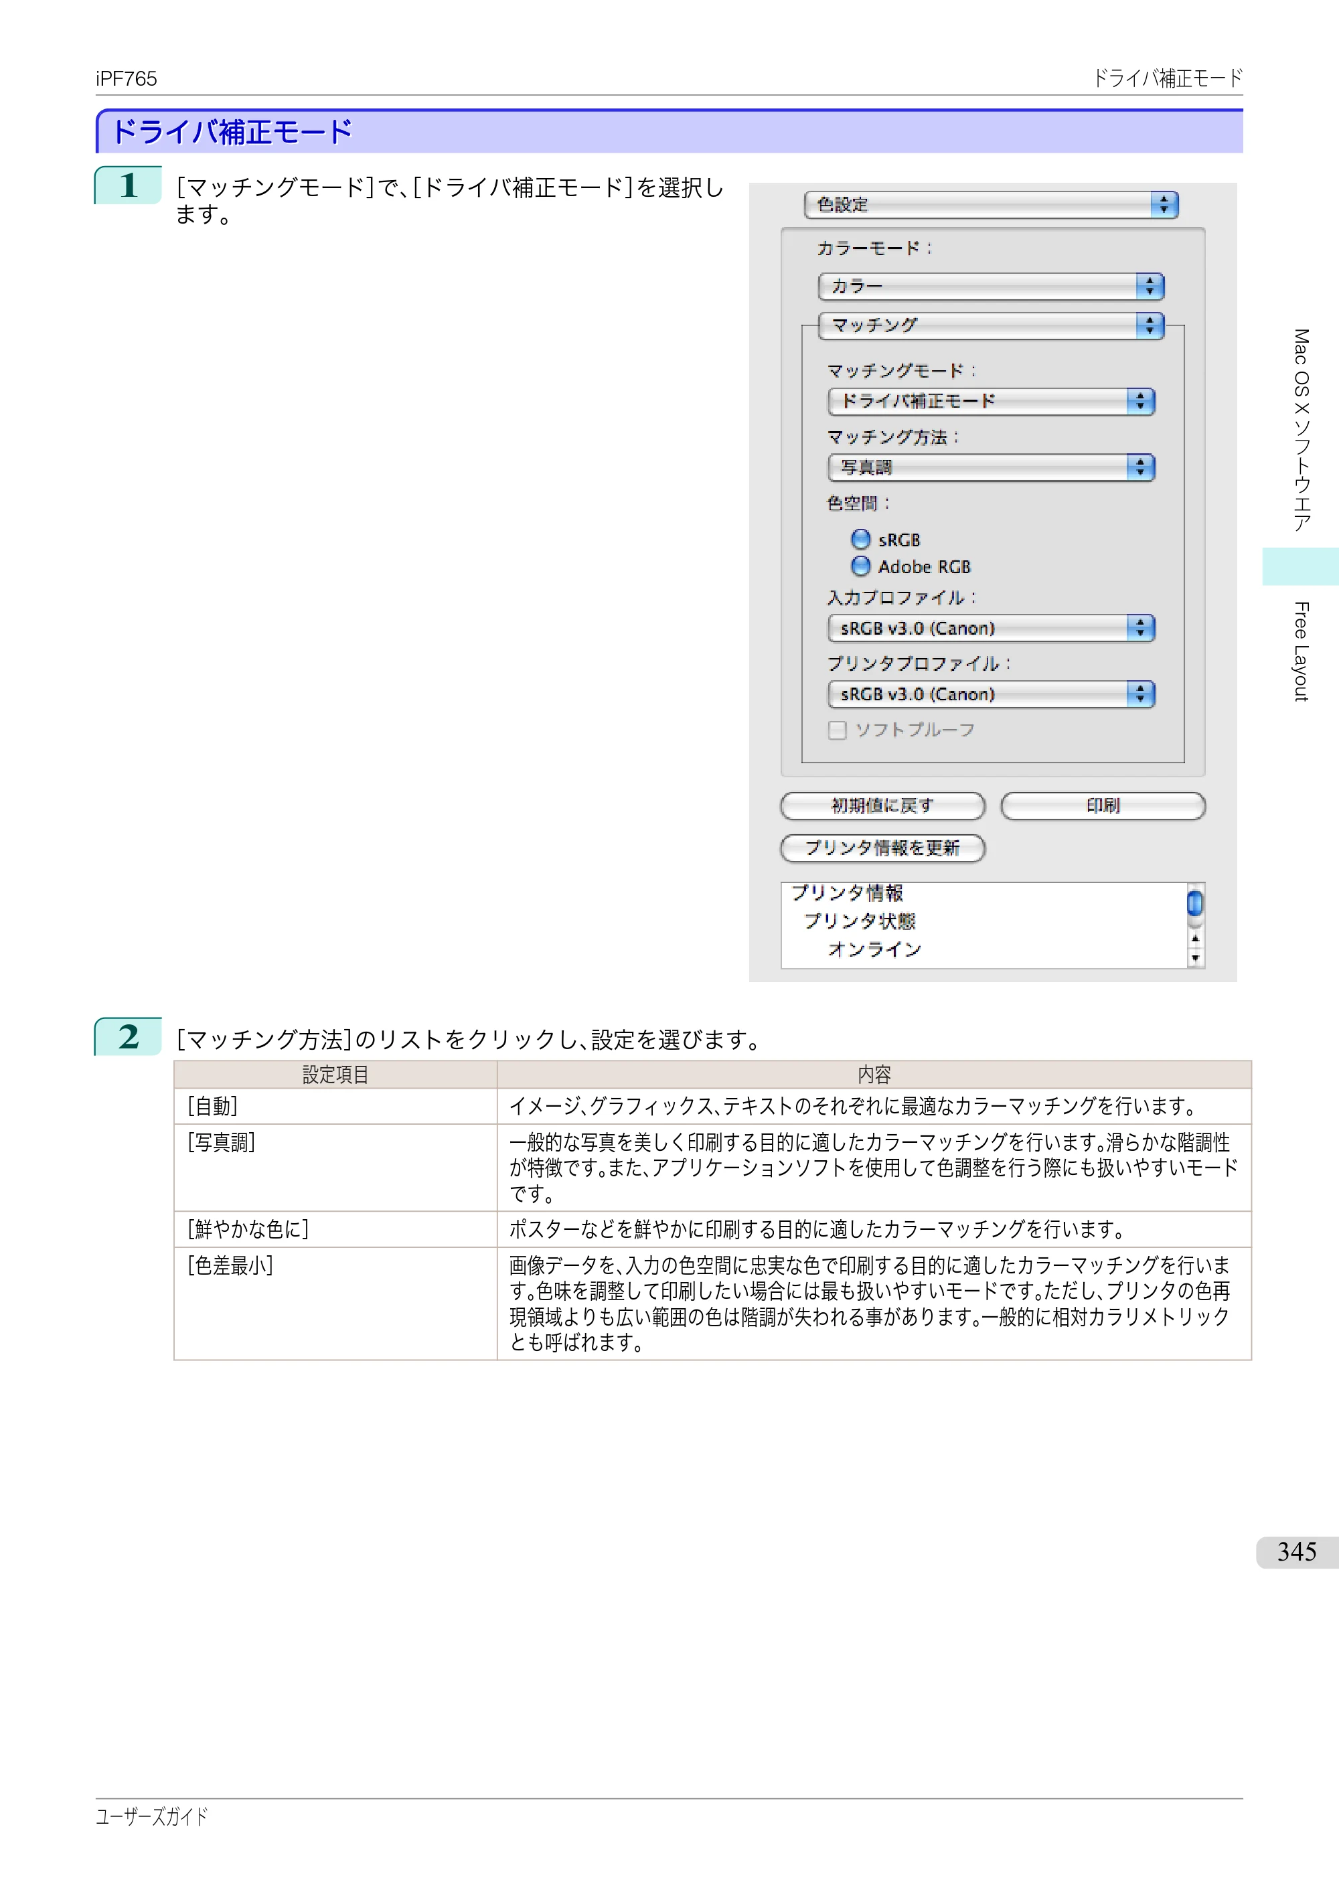Open the マッチング dropdown
Screen dimensions: 1339x1894
click(x=991, y=325)
